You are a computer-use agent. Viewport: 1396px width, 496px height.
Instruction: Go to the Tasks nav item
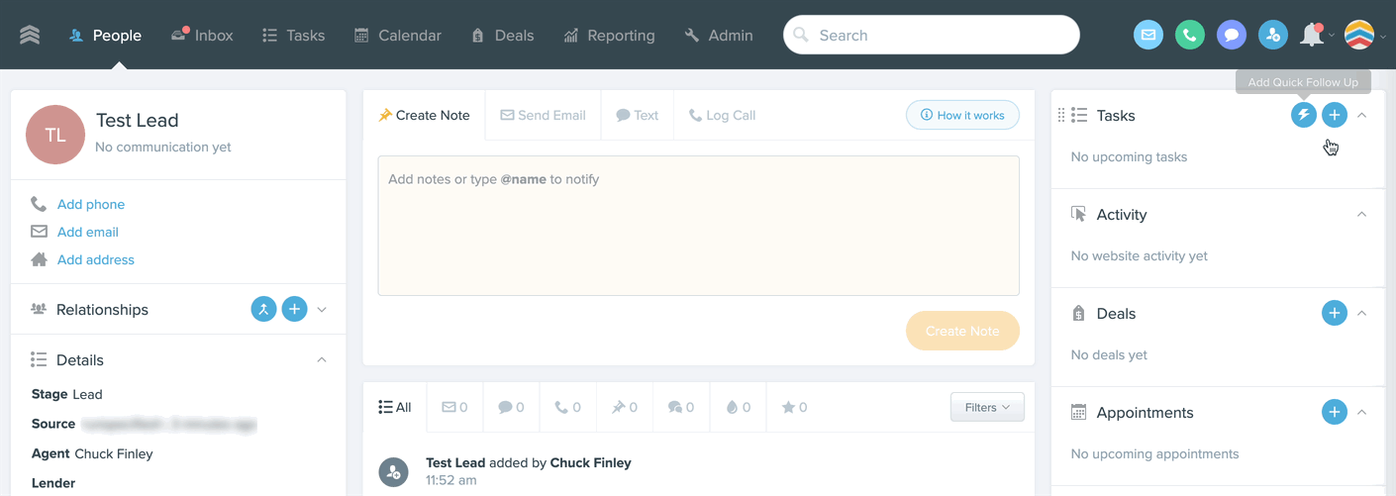(x=293, y=35)
